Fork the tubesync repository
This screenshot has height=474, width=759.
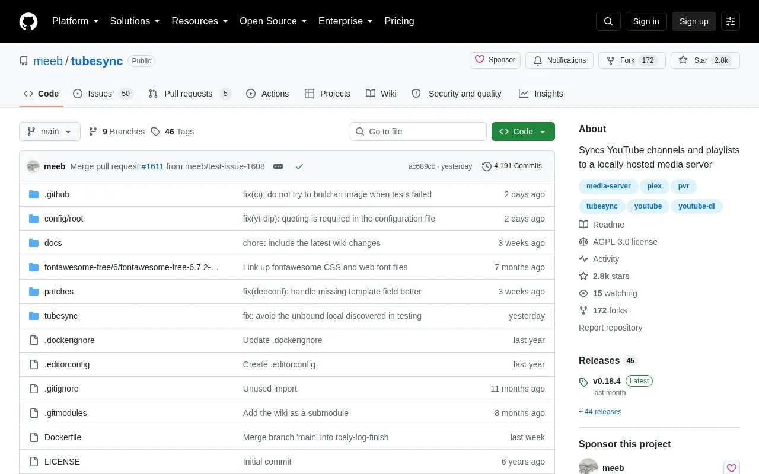(x=632, y=60)
